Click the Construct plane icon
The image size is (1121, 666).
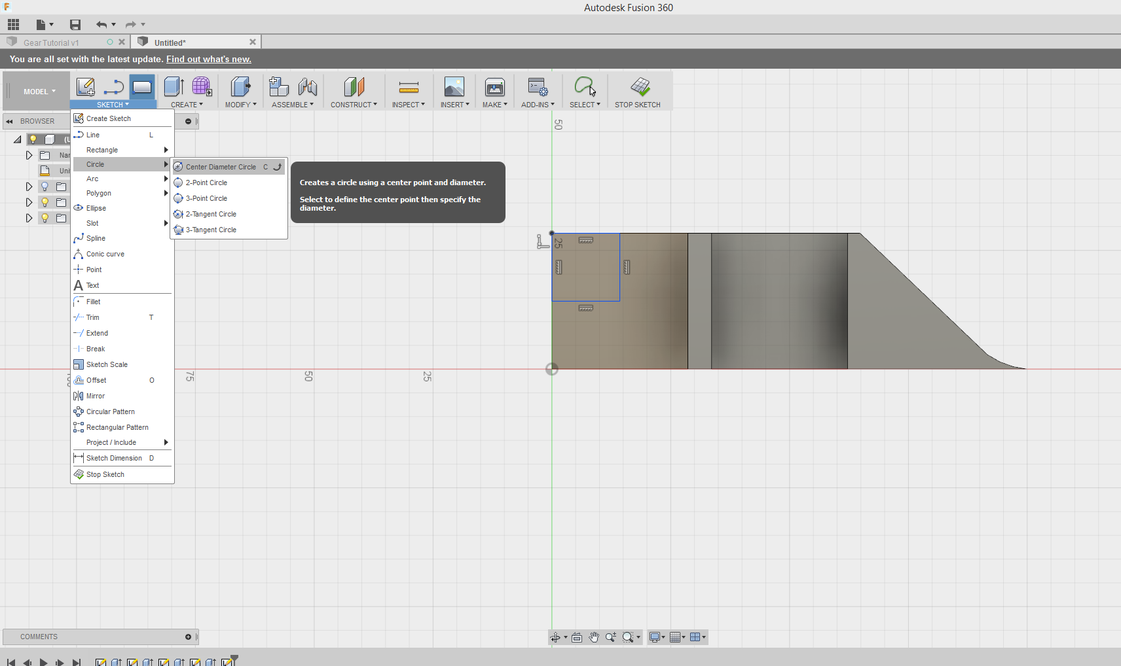(x=354, y=87)
